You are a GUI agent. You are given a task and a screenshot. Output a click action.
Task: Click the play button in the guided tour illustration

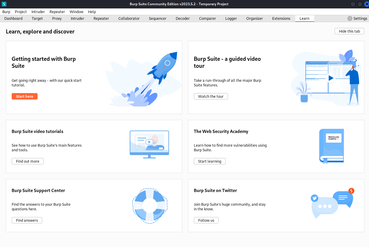tap(331, 78)
